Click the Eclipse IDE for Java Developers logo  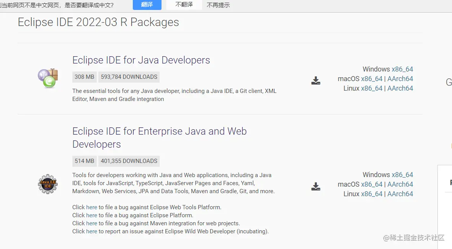(x=48, y=78)
